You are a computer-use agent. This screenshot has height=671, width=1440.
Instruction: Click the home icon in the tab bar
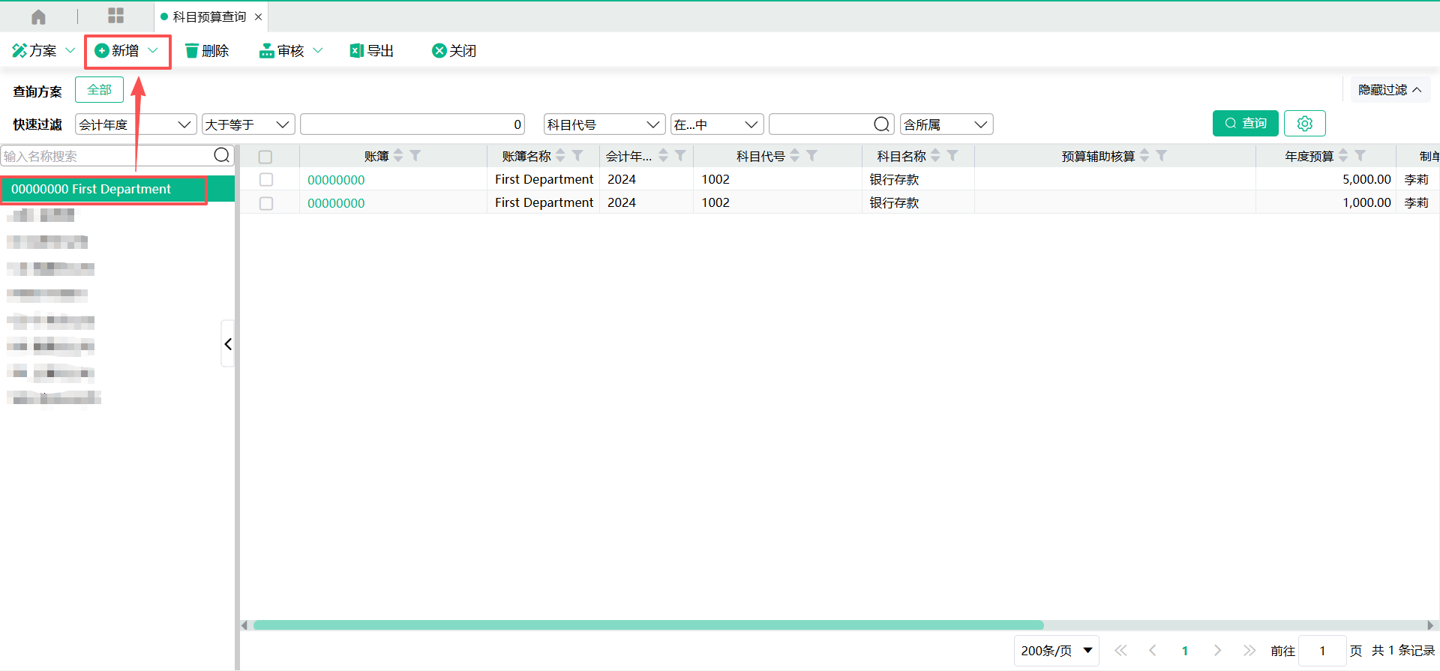coord(38,16)
